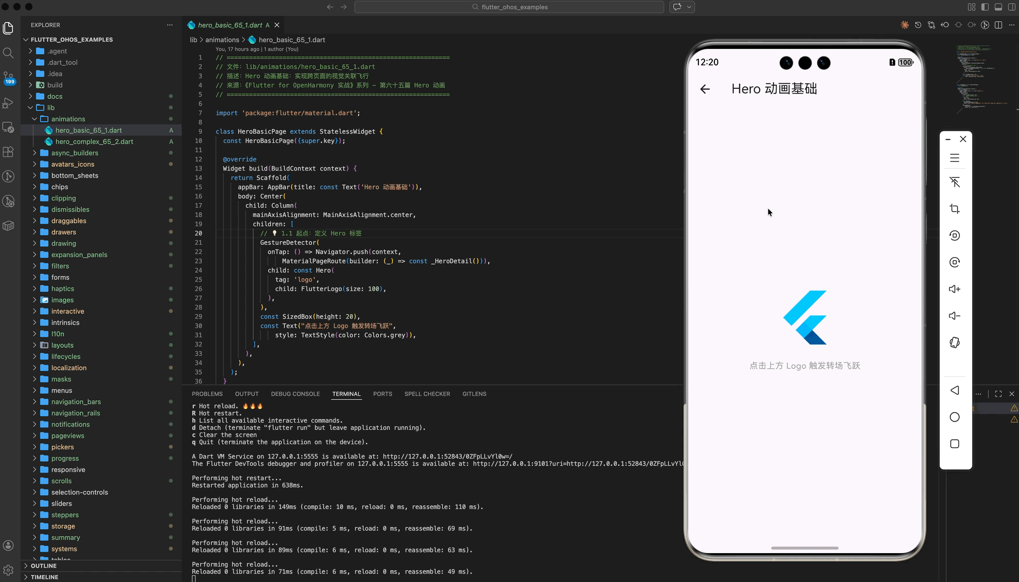Expand the async_builders folder
The image size is (1019, 582).
74,153
